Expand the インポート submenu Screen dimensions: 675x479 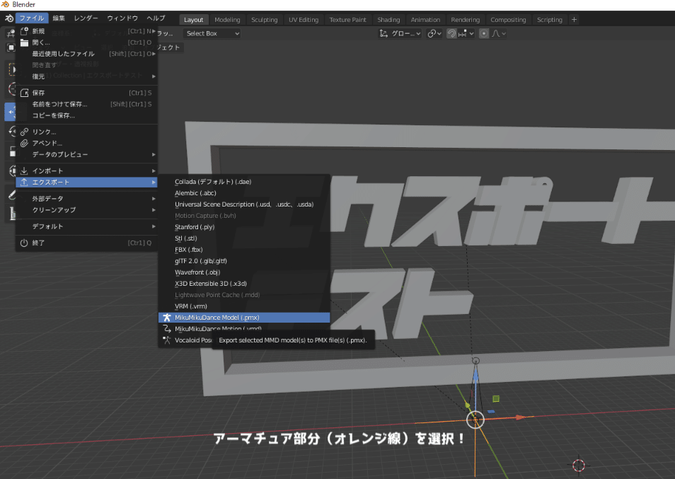[x=86, y=171]
